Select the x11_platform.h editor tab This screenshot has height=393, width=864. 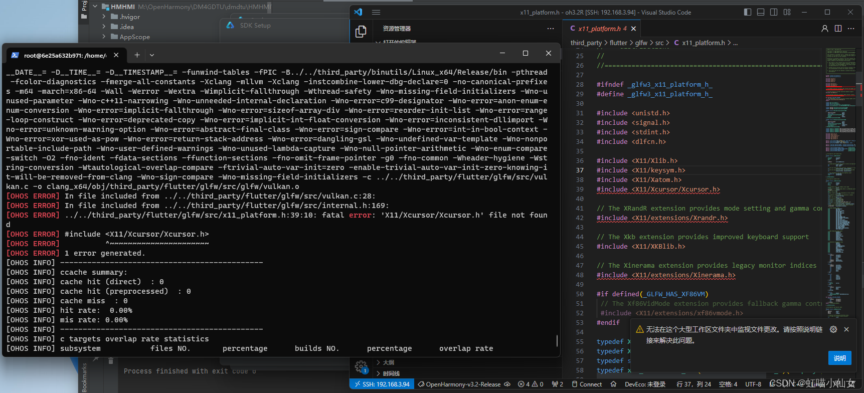602,29
